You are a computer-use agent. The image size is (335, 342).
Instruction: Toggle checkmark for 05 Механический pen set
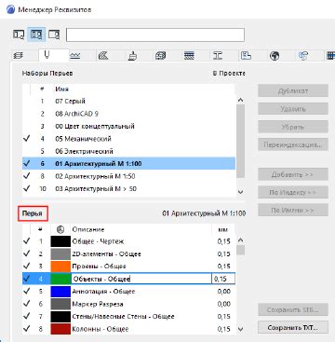click(x=27, y=139)
